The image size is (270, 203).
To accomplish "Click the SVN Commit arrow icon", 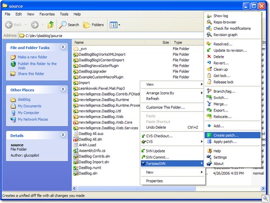I will click(x=143, y=157).
